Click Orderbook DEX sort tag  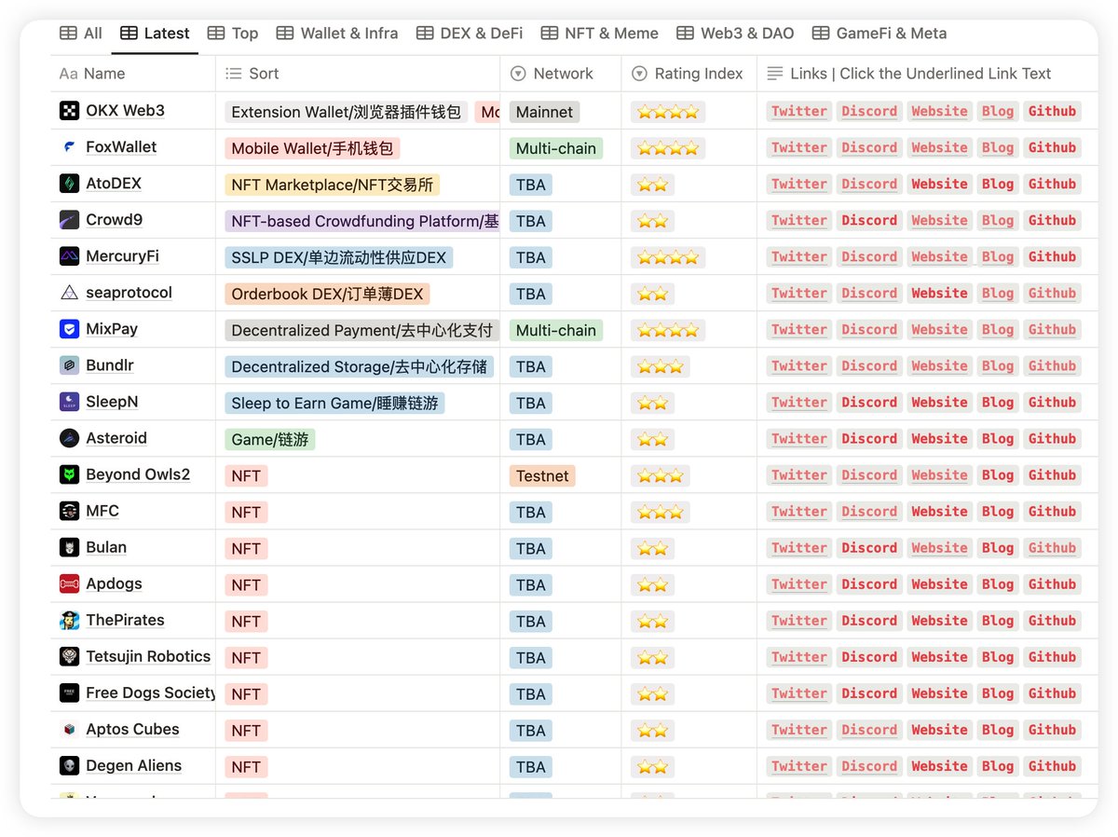327,294
